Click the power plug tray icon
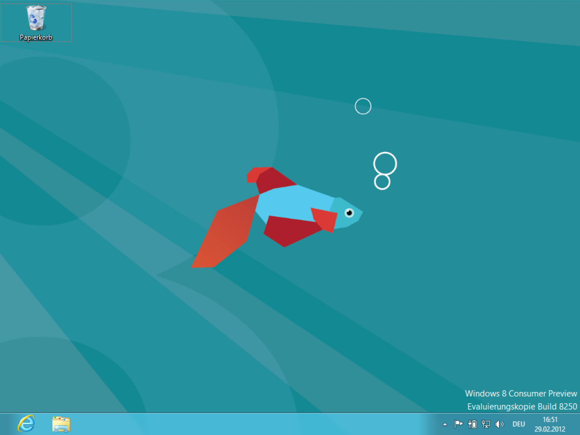The height and width of the screenshot is (435, 580). tap(472, 424)
